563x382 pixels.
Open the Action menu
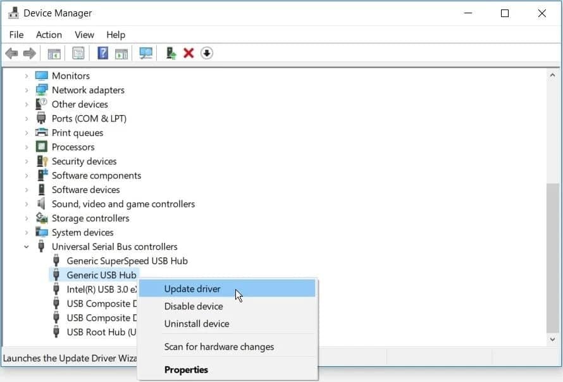49,35
